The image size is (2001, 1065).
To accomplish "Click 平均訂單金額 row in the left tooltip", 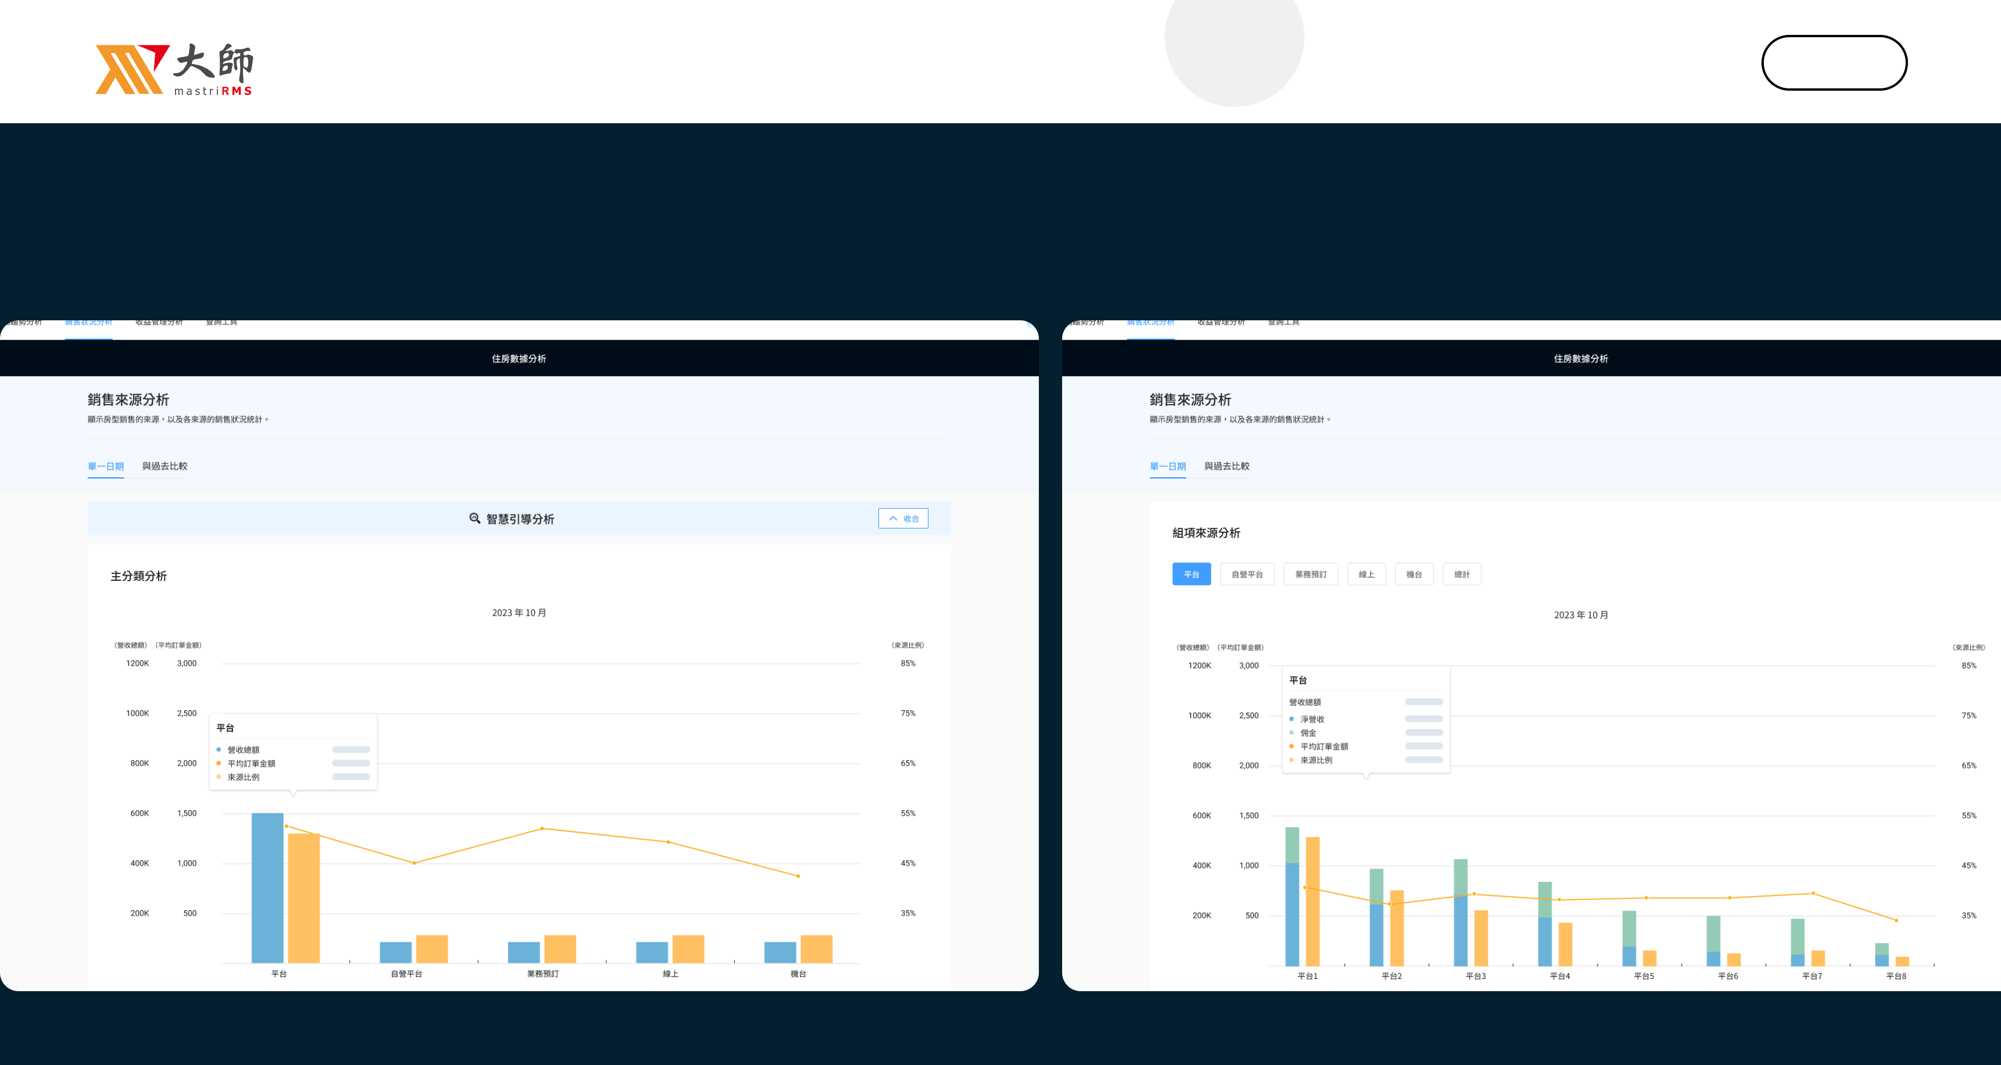I will click(x=293, y=764).
